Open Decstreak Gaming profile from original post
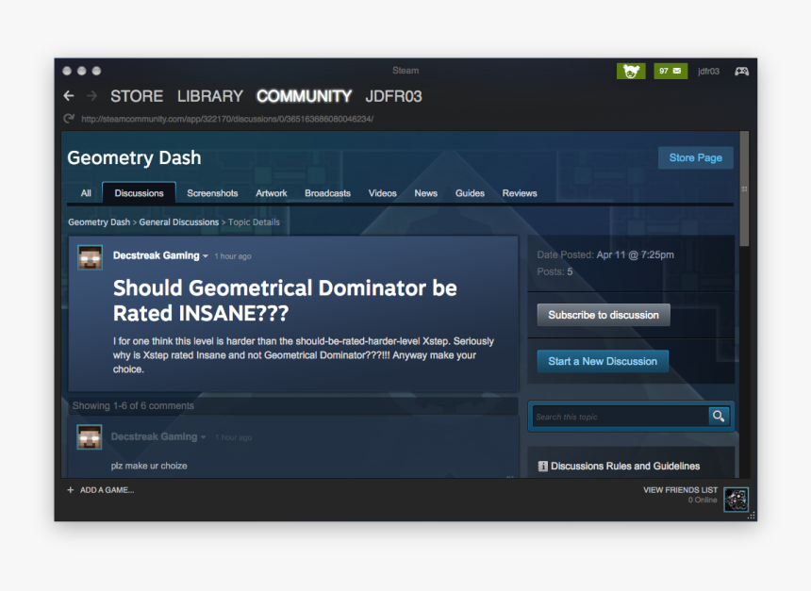Image resolution: width=811 pixels, height=591 pixels. click(157, 255)
